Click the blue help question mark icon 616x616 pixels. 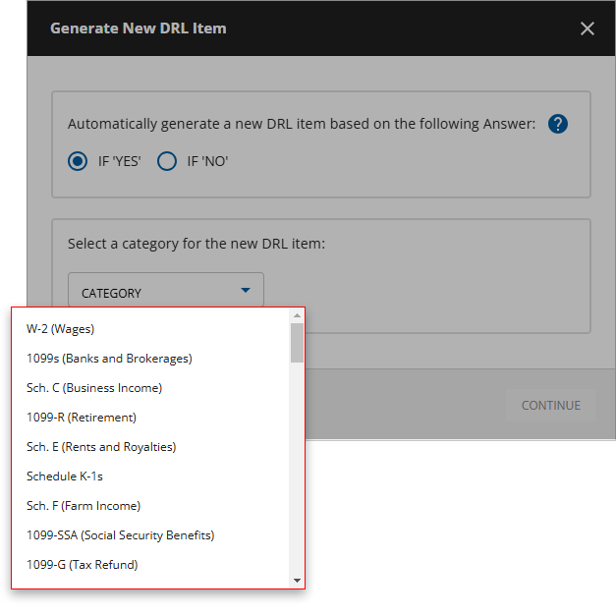point(558,124)
